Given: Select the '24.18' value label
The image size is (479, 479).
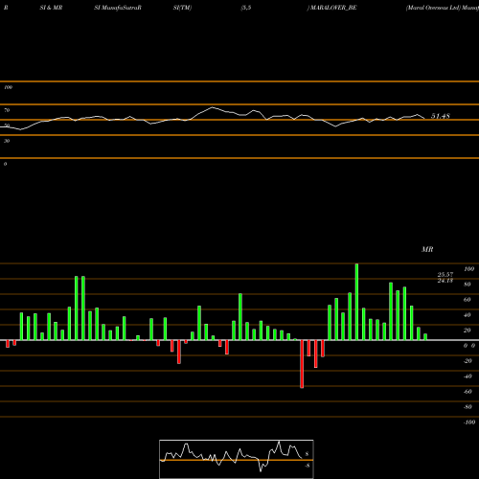Looking at the screenshot, I should (x=445, y=281).
